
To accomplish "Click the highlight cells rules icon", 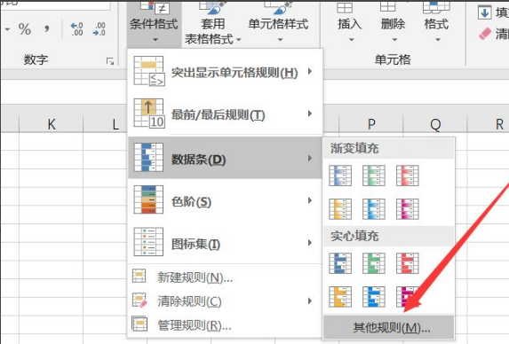I will [149, 71].
